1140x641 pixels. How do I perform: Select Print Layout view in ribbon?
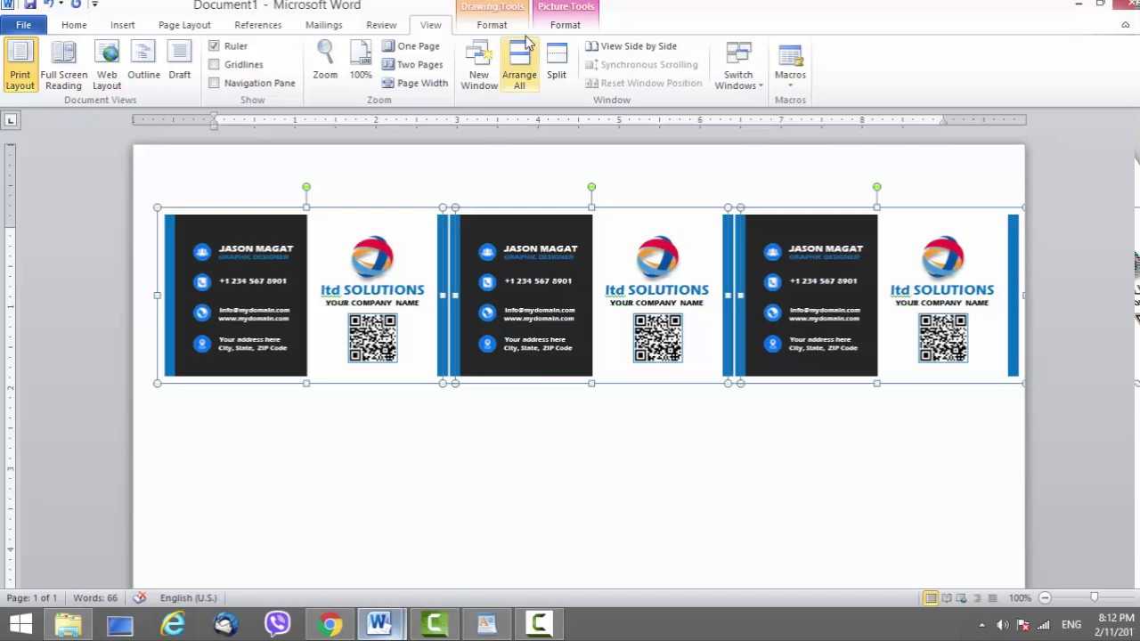tap(20, 65)
